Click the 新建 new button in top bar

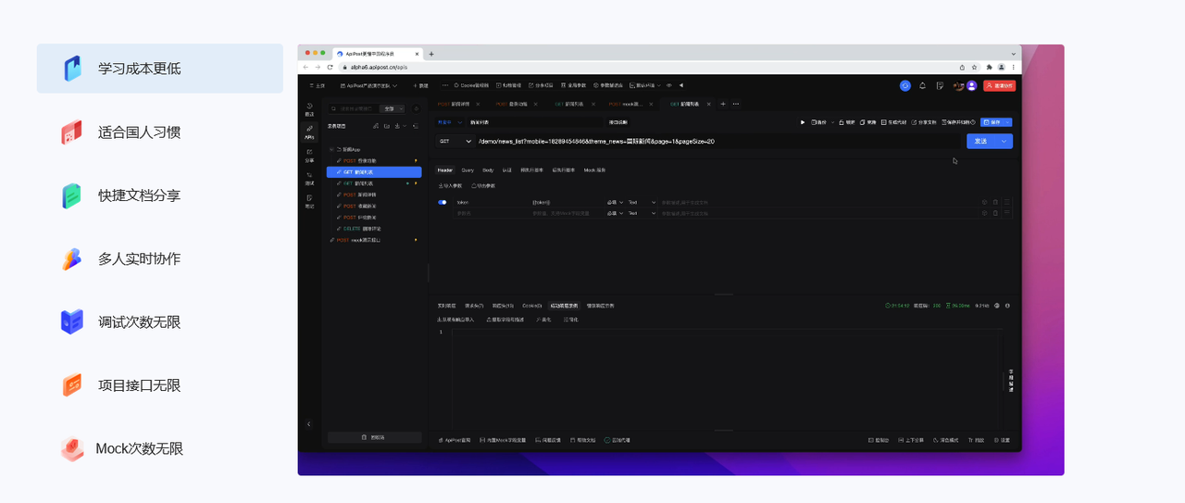pos(420,85)
